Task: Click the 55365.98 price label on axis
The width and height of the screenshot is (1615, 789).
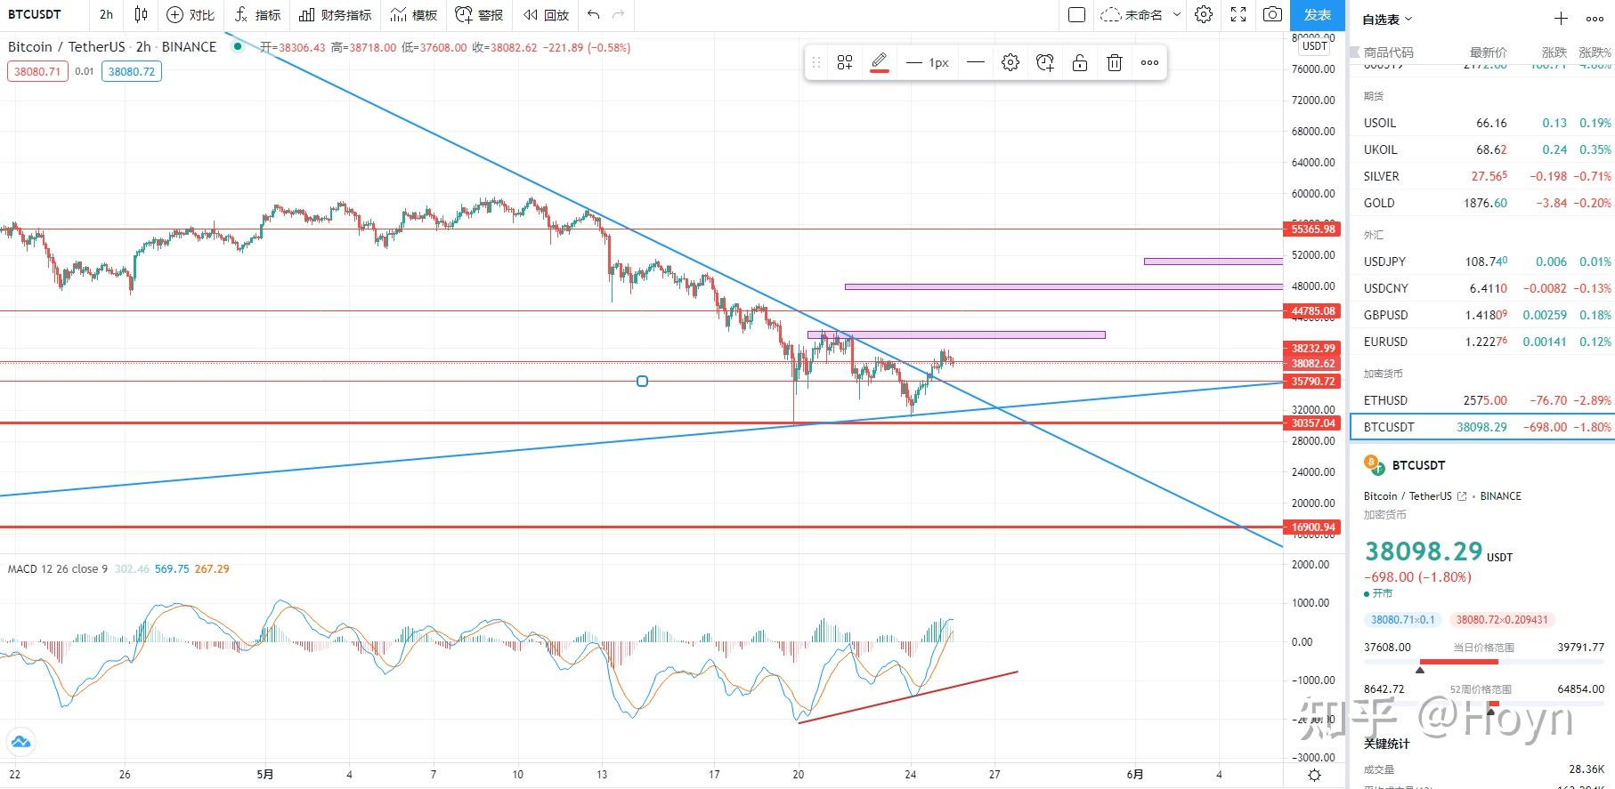Action: [1313, 229]
